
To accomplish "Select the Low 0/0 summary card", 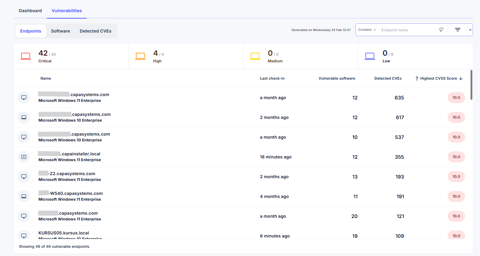I will click(416, 56).
